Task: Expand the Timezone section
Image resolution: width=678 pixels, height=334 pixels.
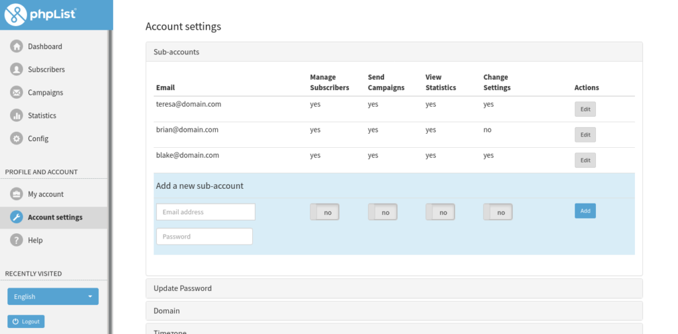Action: (x=394, y=329)
